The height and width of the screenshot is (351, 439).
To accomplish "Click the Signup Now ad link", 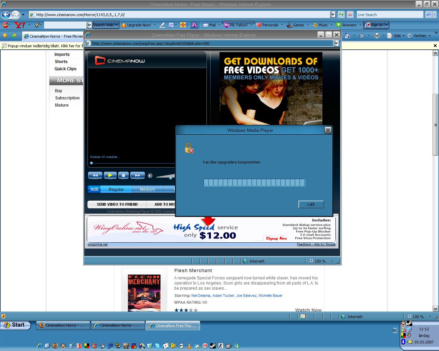I will coord(276,238).
